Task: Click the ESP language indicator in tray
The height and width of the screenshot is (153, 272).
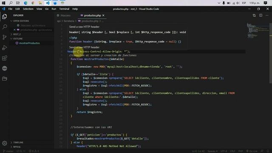Action: tap(244, 3)
